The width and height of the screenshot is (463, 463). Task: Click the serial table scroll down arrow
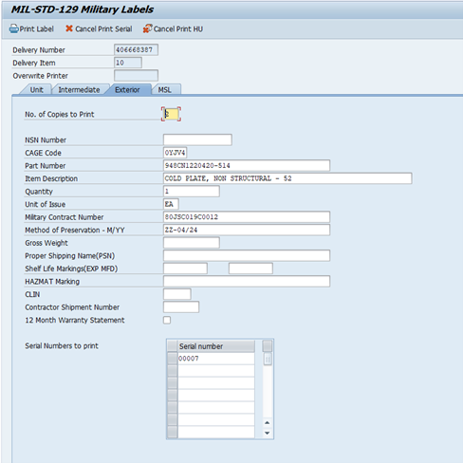pyautogui.click(x=268, y=433)
